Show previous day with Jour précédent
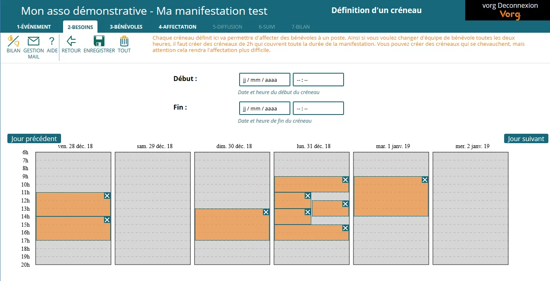Image resolution: width=550 pixels, height=281 pixels. click(34, 139)
